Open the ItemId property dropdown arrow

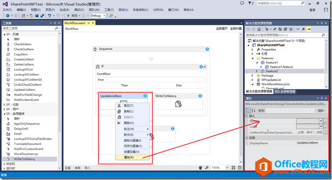point(321,121)
